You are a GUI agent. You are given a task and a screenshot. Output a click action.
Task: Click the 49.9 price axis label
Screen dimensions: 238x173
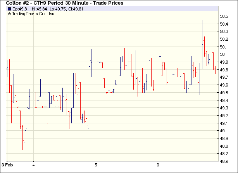coord(224,62)
